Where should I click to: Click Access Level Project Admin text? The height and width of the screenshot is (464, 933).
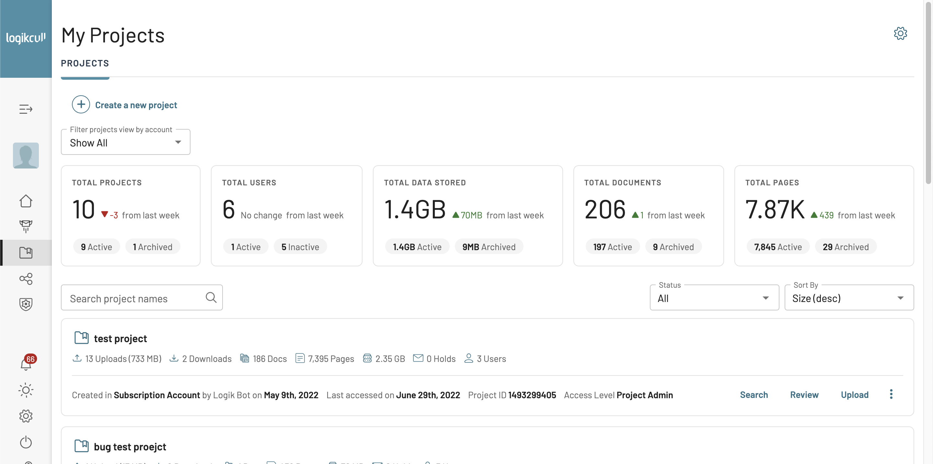pyautogui.click(x=618, y=395)
